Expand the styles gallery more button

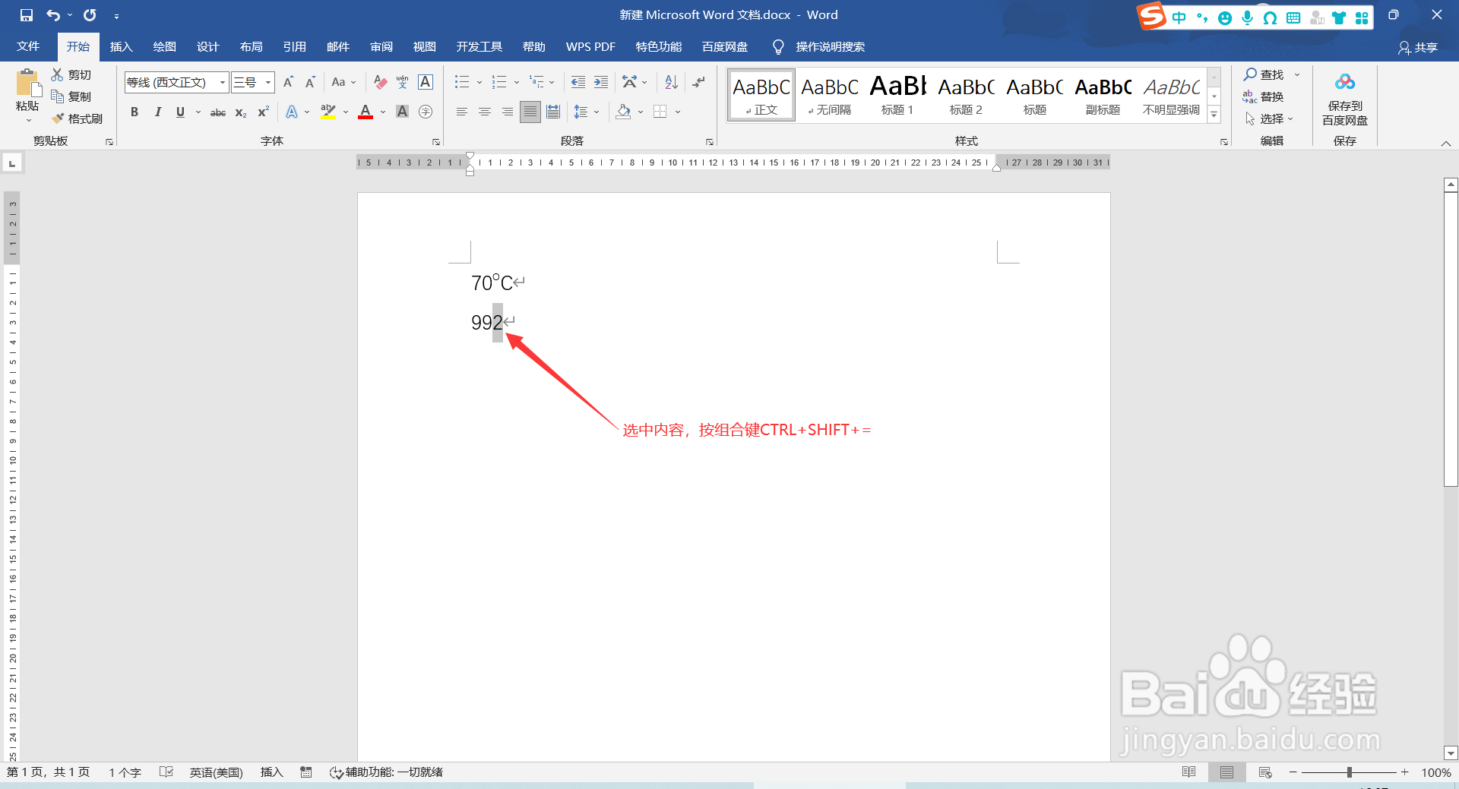point(1214,115)
